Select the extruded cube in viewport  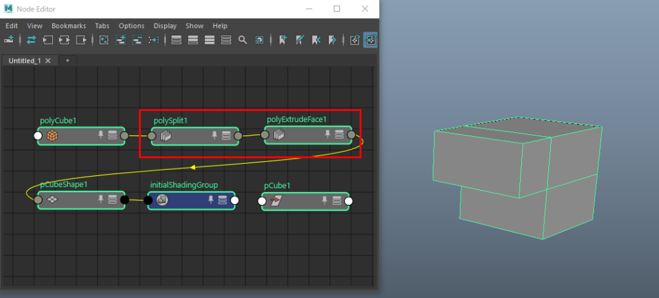coord(518,177)
